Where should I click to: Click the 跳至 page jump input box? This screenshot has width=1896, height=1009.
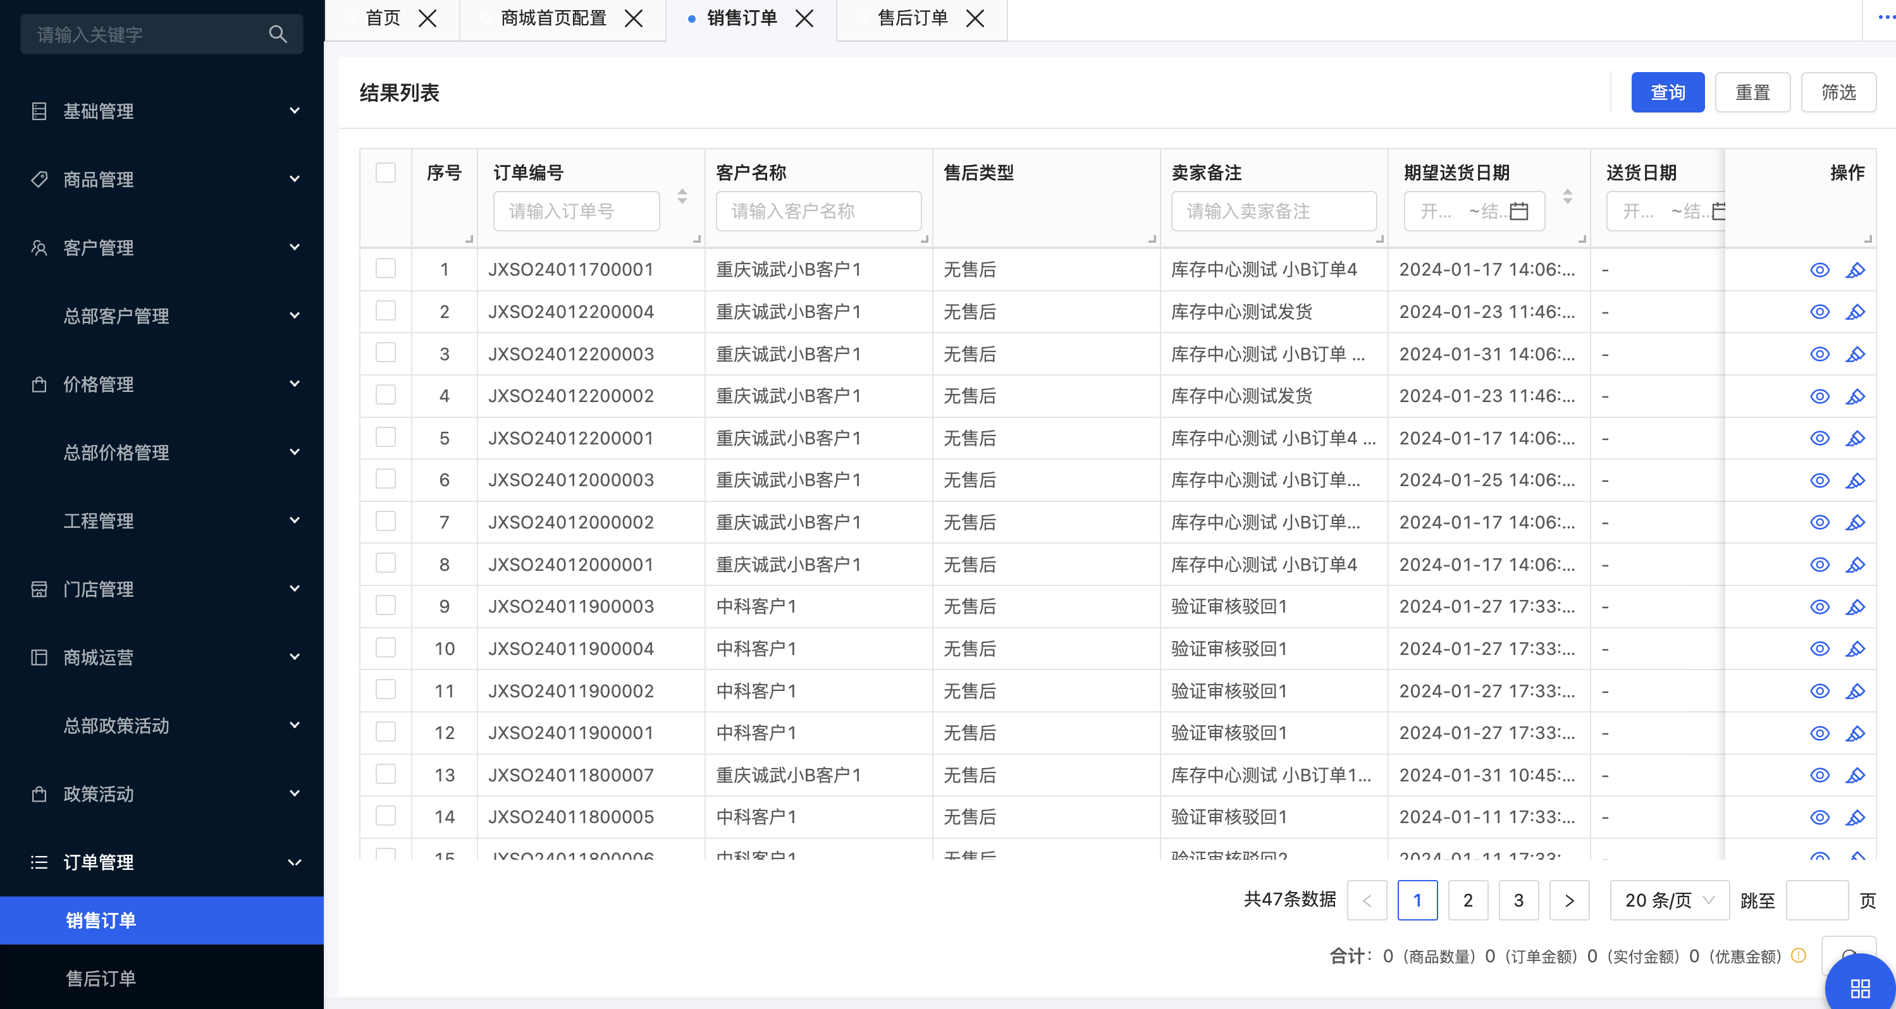pyautogui.click(x=1816, y=900)
